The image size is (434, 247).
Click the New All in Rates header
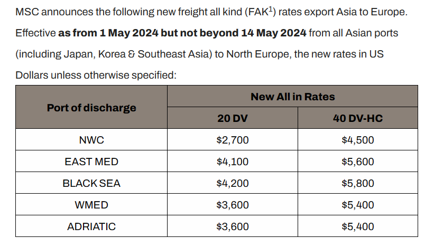click(x=292, y=97)
